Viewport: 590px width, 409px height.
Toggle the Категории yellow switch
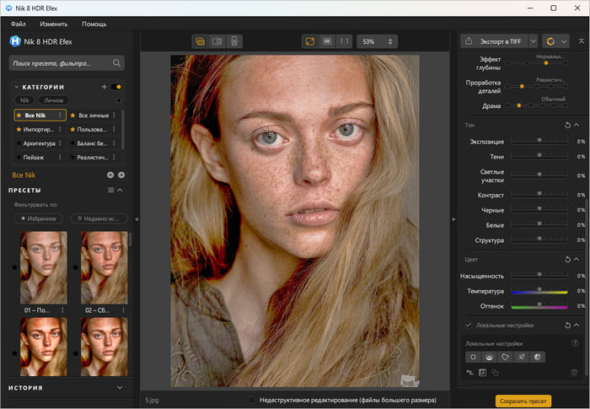(x=116, y=87)
